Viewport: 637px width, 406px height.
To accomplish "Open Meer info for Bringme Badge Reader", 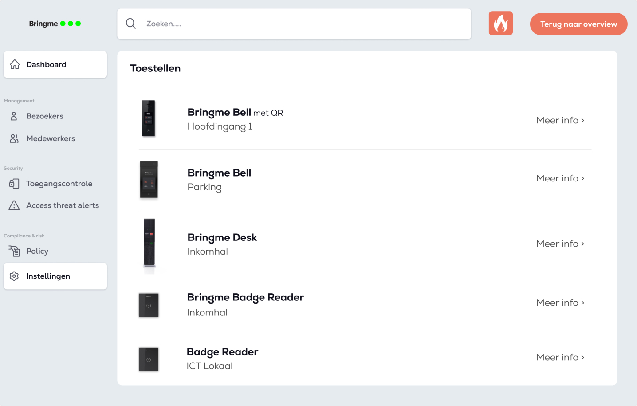I will (560, 303).
